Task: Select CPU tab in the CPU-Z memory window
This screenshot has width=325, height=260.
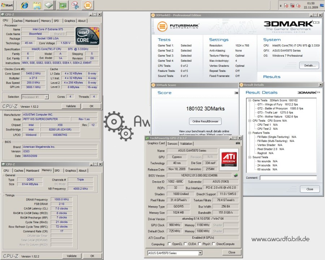Action: click(x=6, y=170)
